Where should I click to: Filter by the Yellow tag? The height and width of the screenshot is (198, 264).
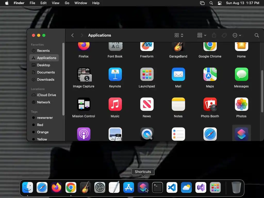coord(44,139)
